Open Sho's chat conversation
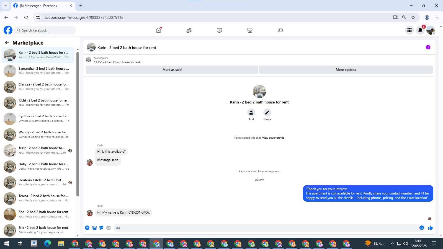 [x=38, y=214]
